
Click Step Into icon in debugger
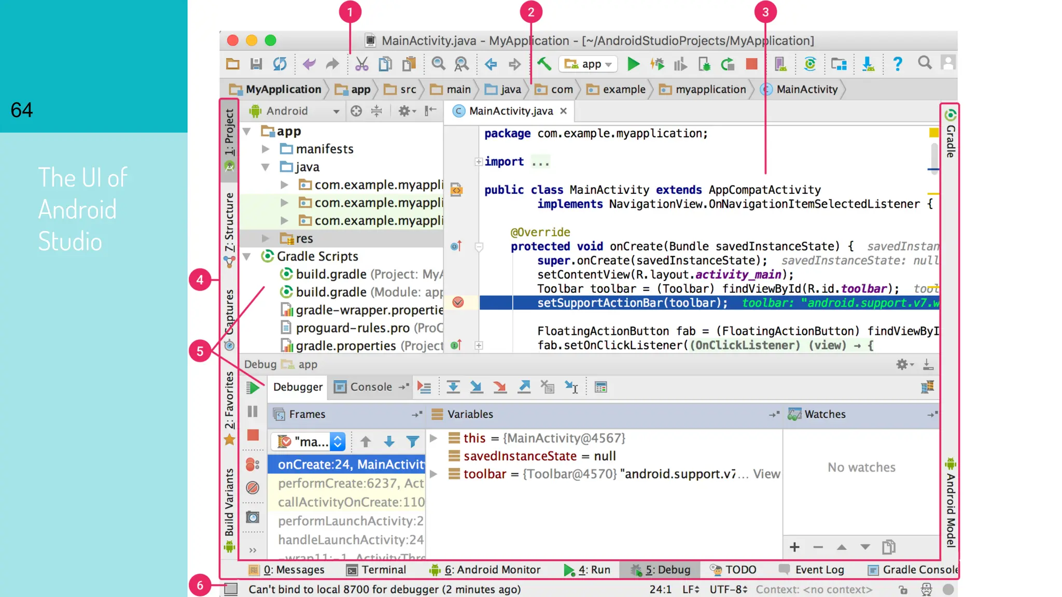[476, 387]
